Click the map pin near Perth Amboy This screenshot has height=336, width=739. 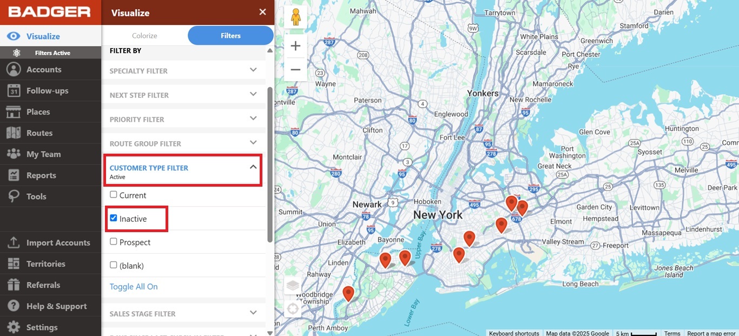click(x=348, y=294)
